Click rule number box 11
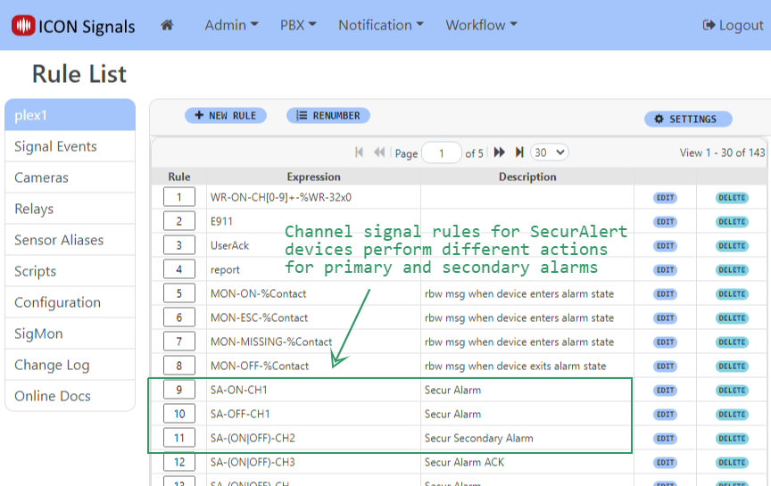The width and height of the screenshot is (771, 486). click(179, 438)
